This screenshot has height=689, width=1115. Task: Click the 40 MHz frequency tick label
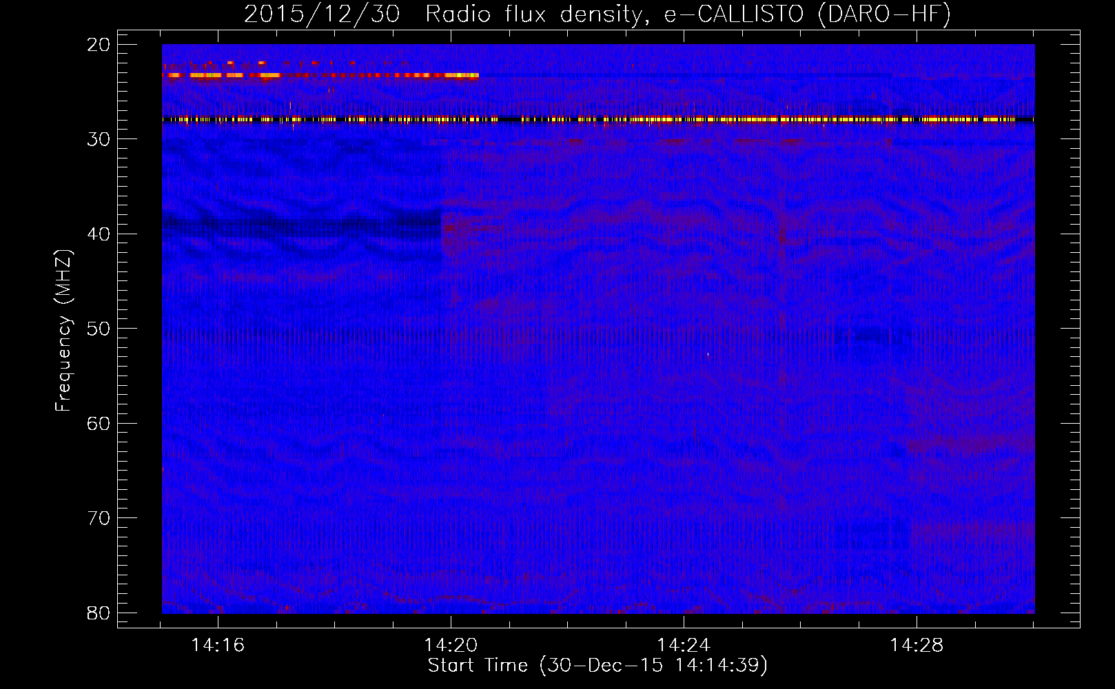click(99, 234)
